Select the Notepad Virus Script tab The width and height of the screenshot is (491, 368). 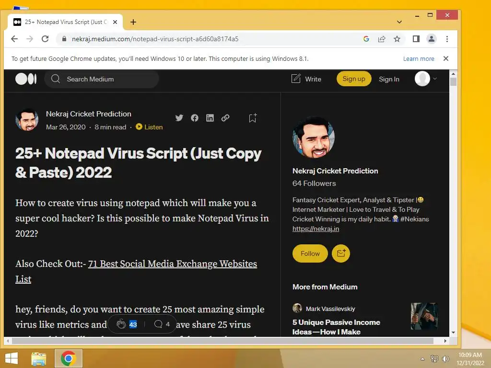65,22
